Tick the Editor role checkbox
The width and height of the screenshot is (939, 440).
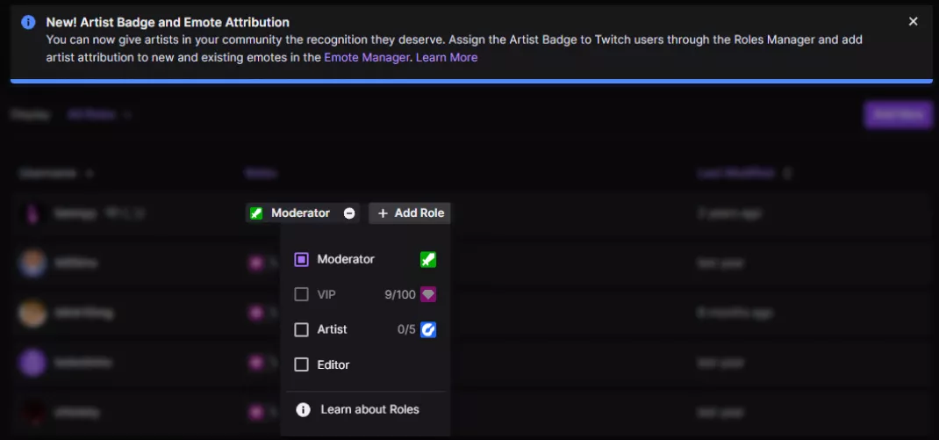coord(301,364)
